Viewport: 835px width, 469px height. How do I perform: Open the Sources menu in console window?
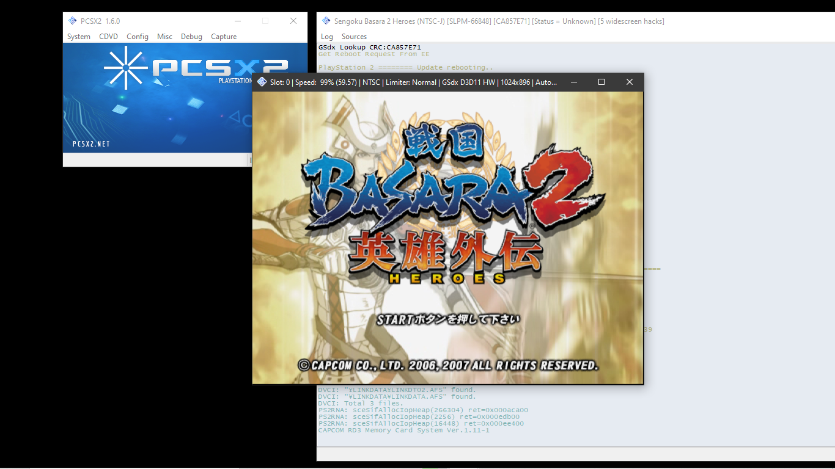pos(354,37)
